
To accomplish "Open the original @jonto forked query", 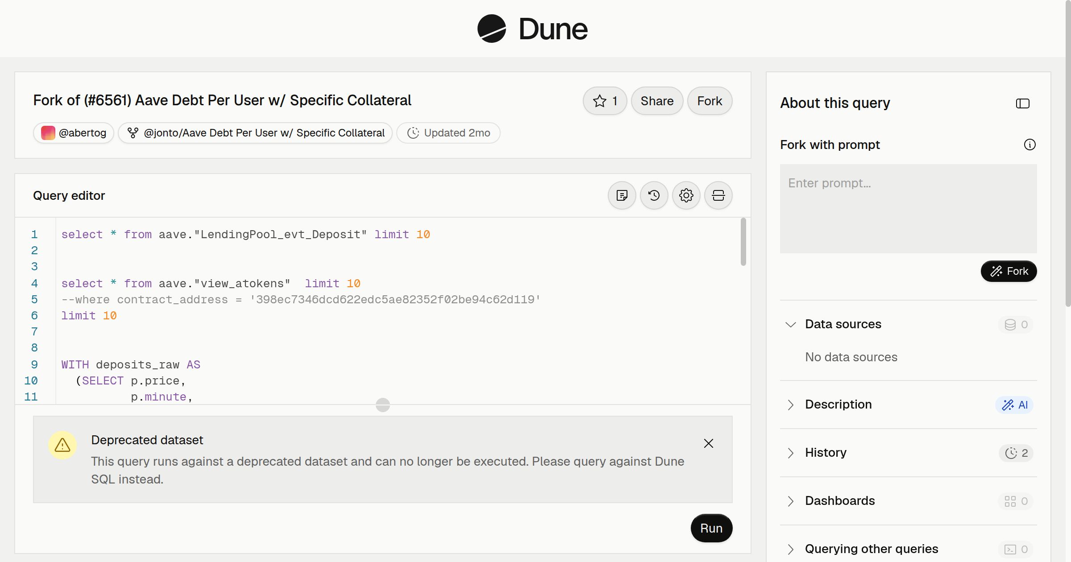I will [255, 133].
